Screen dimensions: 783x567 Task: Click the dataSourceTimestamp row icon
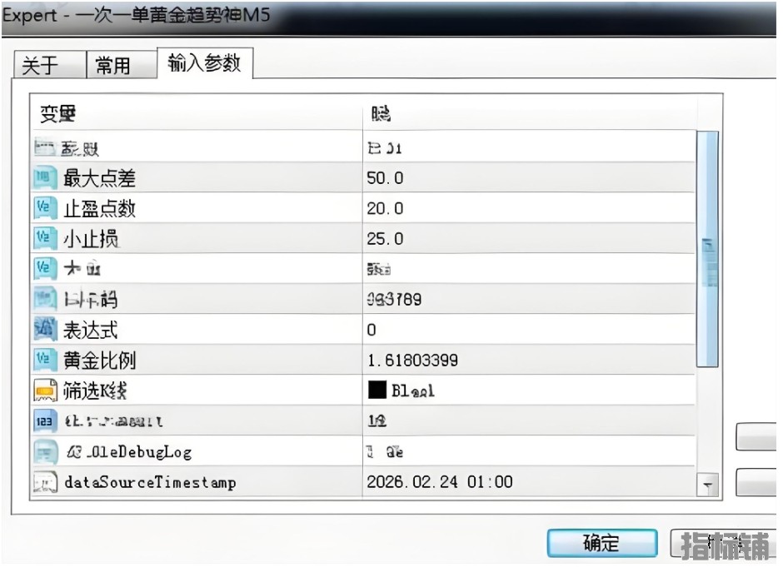tap(44, 482)
